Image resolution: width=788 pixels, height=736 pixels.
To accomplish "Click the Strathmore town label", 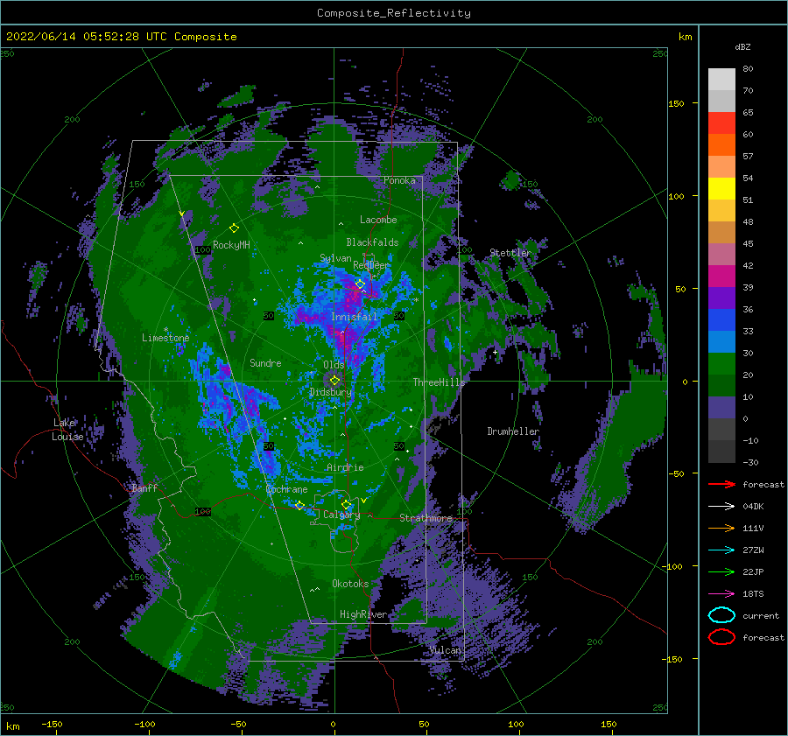I will pyautogui.click(x=426, y=518).
